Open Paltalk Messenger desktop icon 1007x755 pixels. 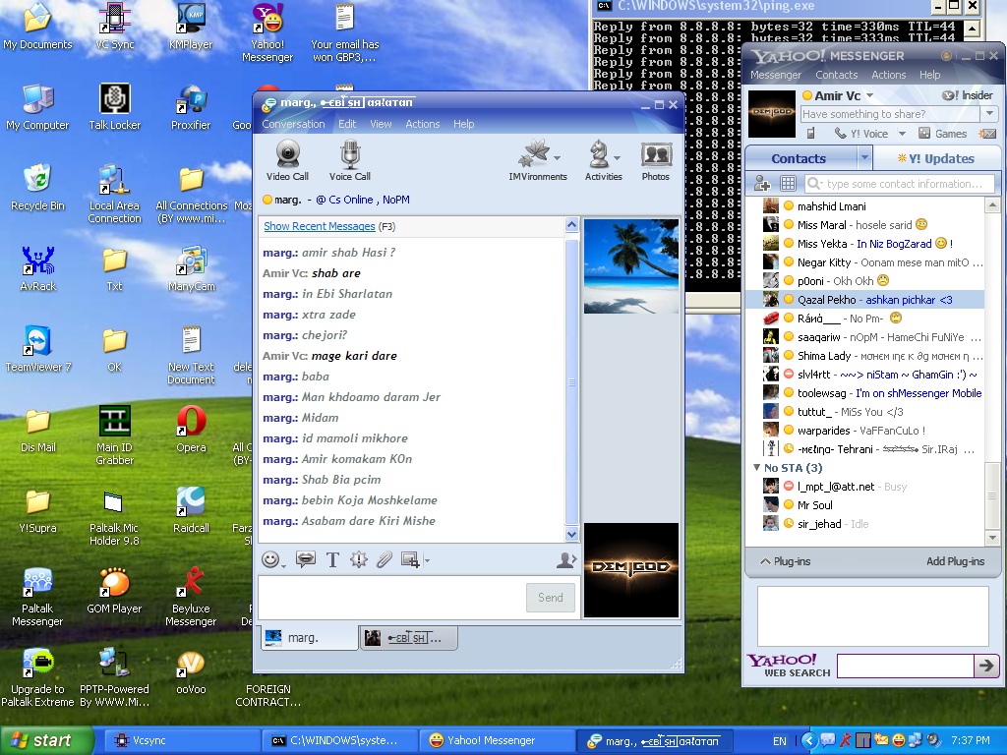(37, 597)
